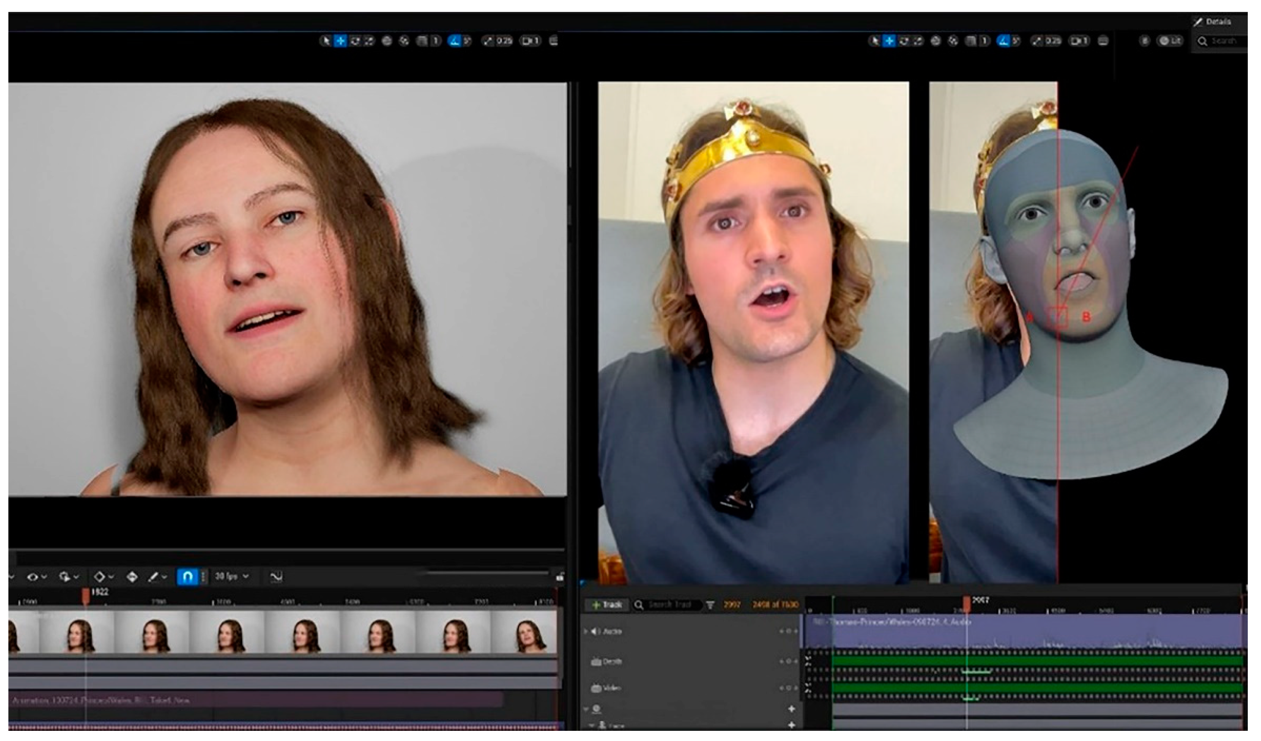Image resolution: width=1261 pixels, height=741 pixels.
Task: Click the scale tool in right viewport toolbar
Action: click(918, 41)
